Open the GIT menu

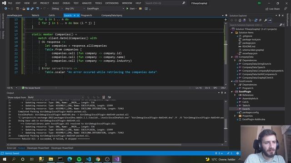(35, 3)
